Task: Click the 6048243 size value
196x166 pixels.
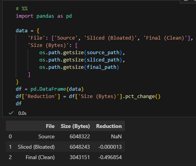Action: pos(80,147)
